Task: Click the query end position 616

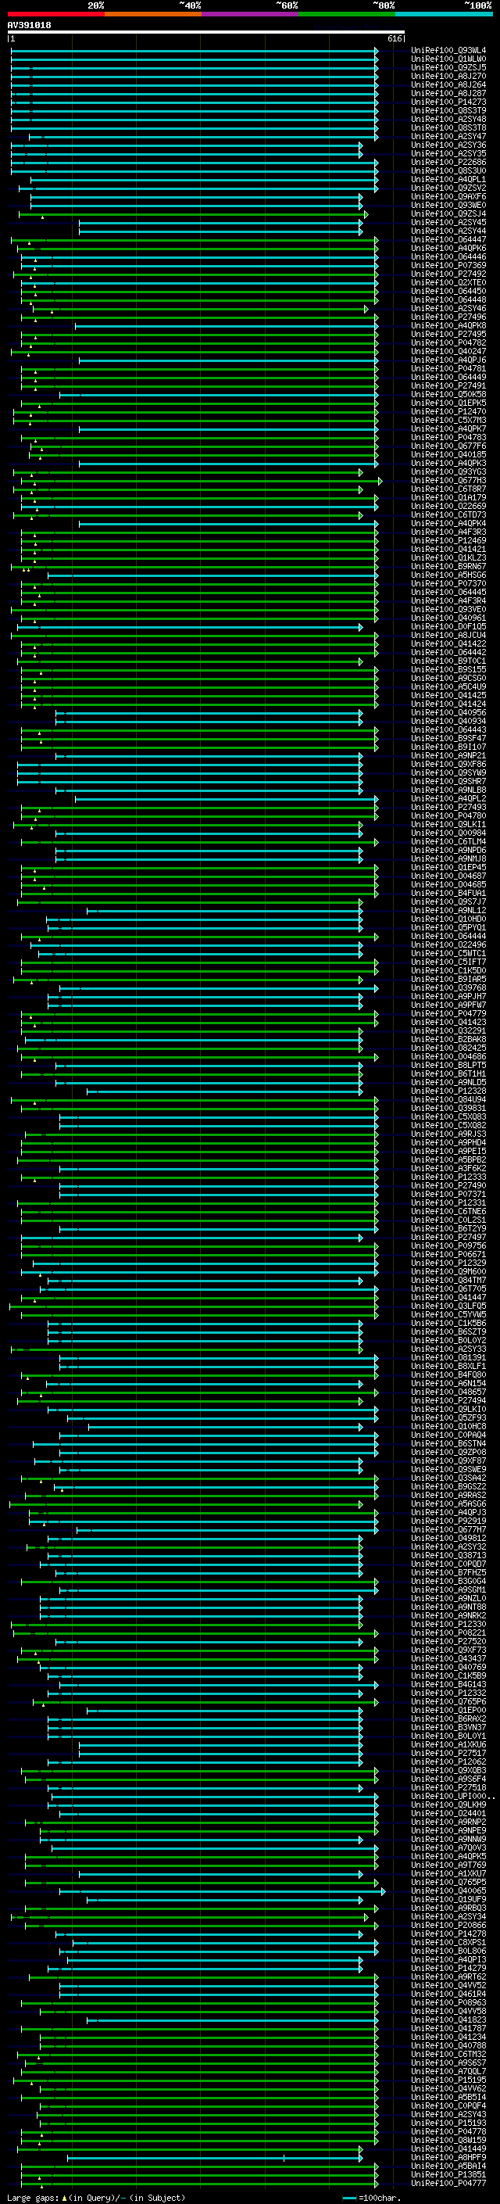Action: tap(394, 38)
